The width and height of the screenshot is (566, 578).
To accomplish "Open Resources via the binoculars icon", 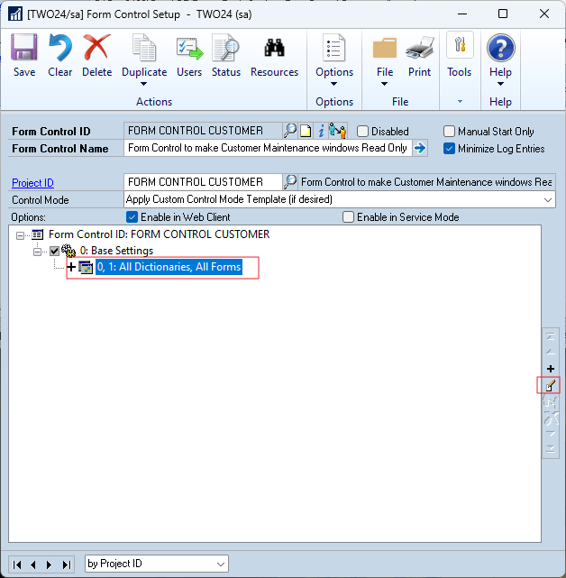I will [x=274, y=47].
